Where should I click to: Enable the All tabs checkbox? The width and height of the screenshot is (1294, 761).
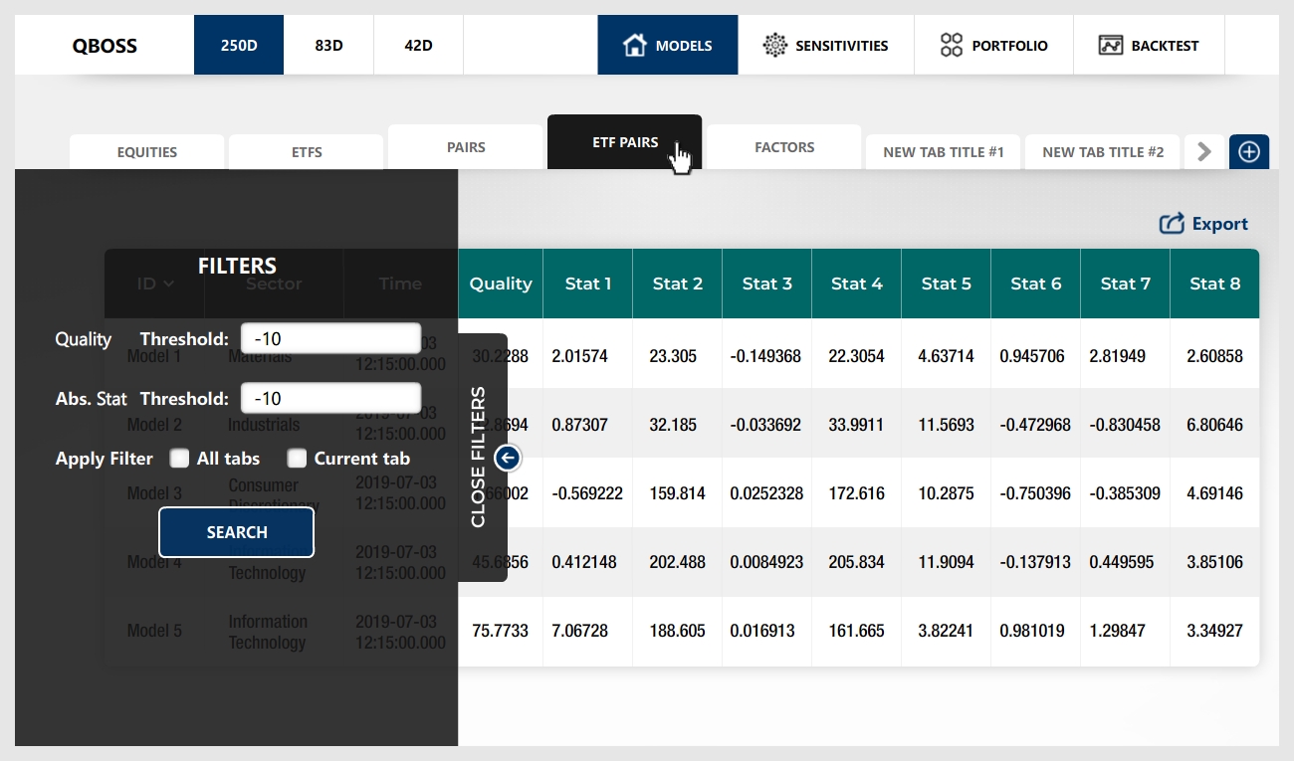[x=179, y=459]
